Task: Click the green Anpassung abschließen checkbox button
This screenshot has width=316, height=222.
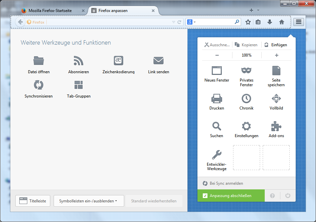Action: coord(231,196)
